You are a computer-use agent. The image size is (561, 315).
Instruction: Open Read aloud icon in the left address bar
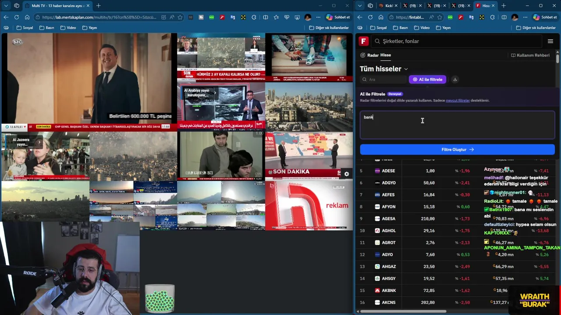coord(172,17)
